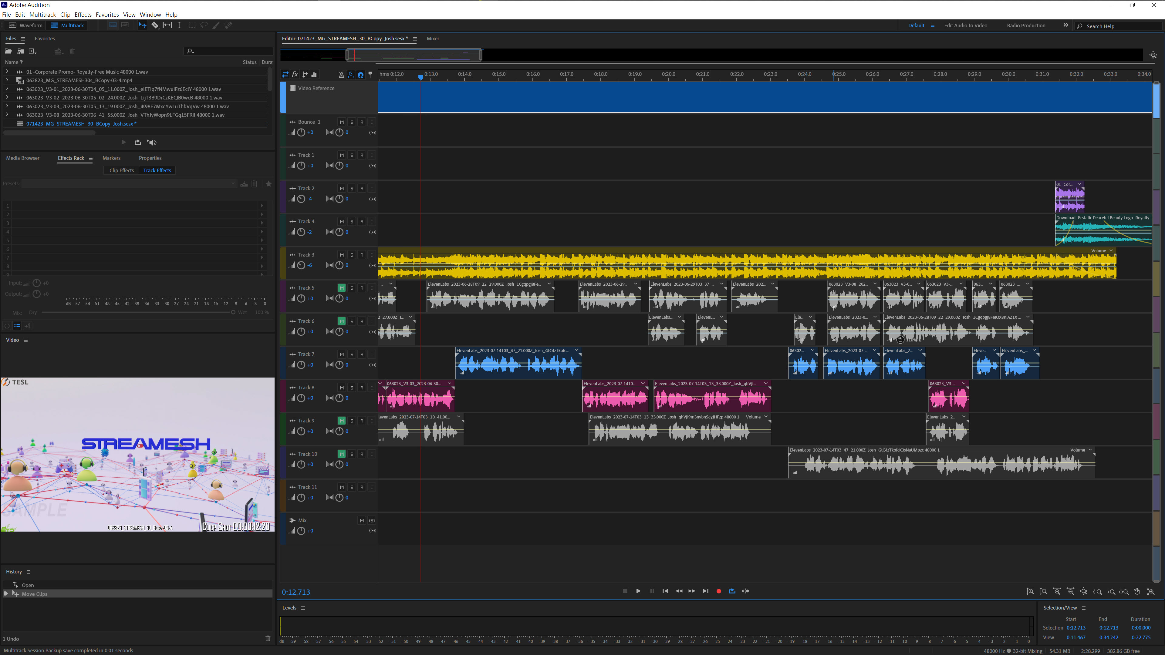Switch to Waveform view
The height and width of the screenshot is (655, 1165).
[26, 25]
